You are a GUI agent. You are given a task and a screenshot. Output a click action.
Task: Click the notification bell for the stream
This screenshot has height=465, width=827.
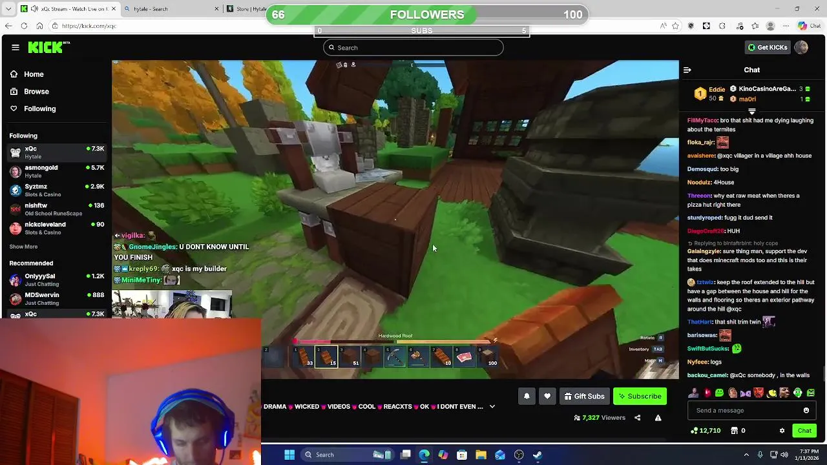(527, 396)
